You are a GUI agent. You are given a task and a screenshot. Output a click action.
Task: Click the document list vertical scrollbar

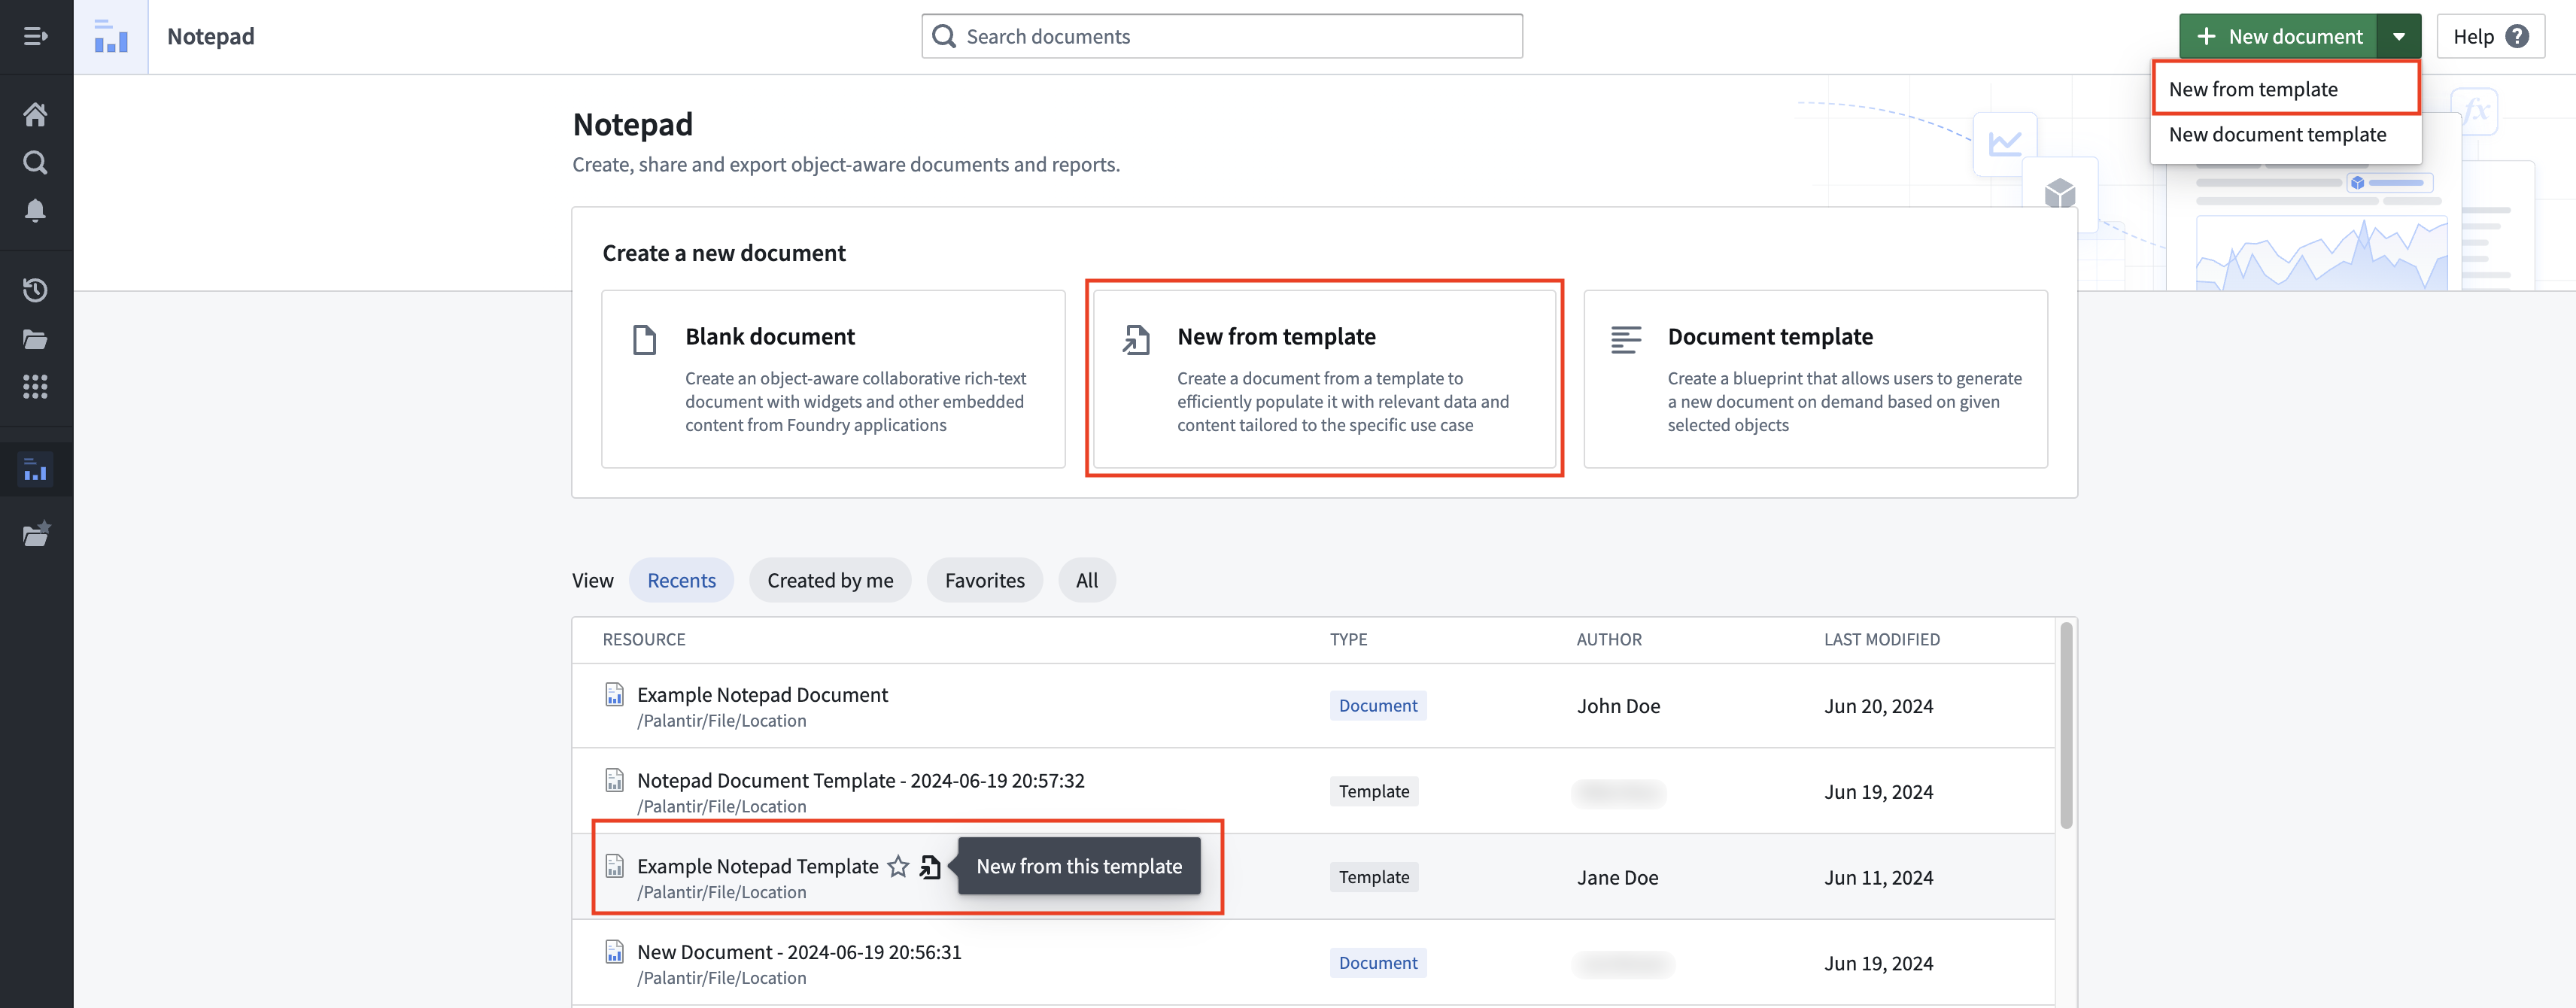[x=2066, y=725]
